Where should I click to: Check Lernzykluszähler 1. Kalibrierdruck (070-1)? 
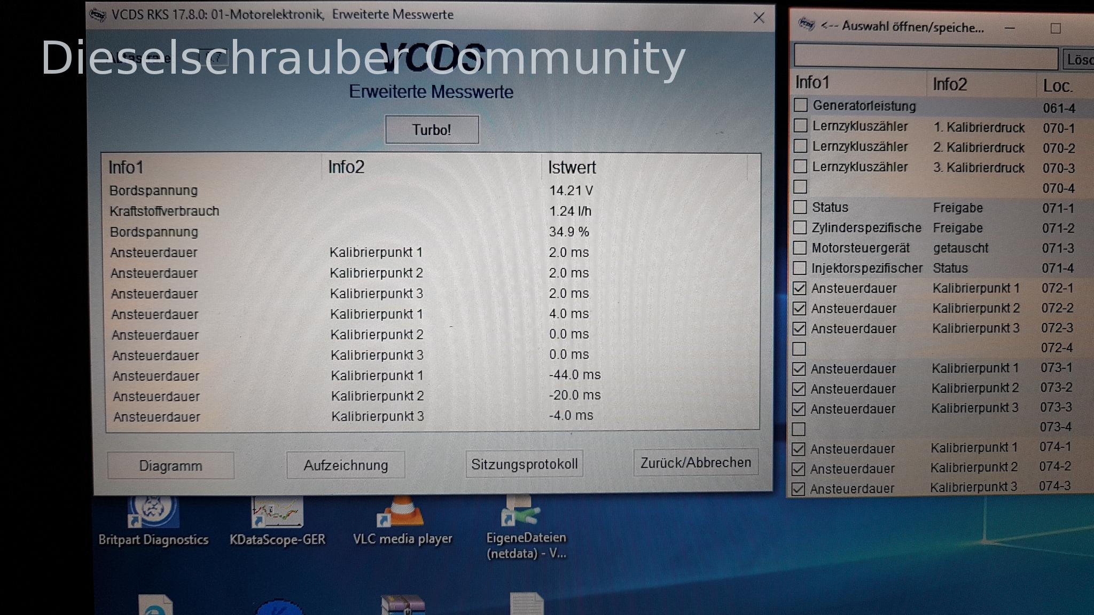(800, 125)
